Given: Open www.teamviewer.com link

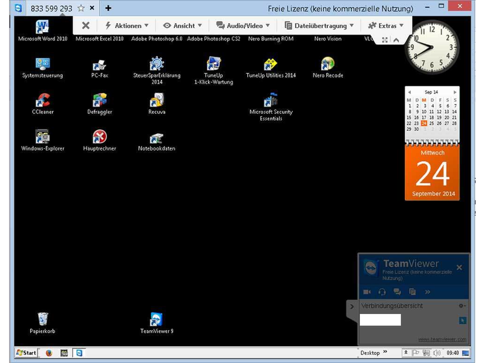Looking at the screenshot, I should click(442, 339).
